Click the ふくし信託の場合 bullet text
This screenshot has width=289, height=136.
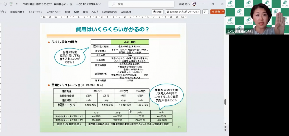[x=64, y=42]
